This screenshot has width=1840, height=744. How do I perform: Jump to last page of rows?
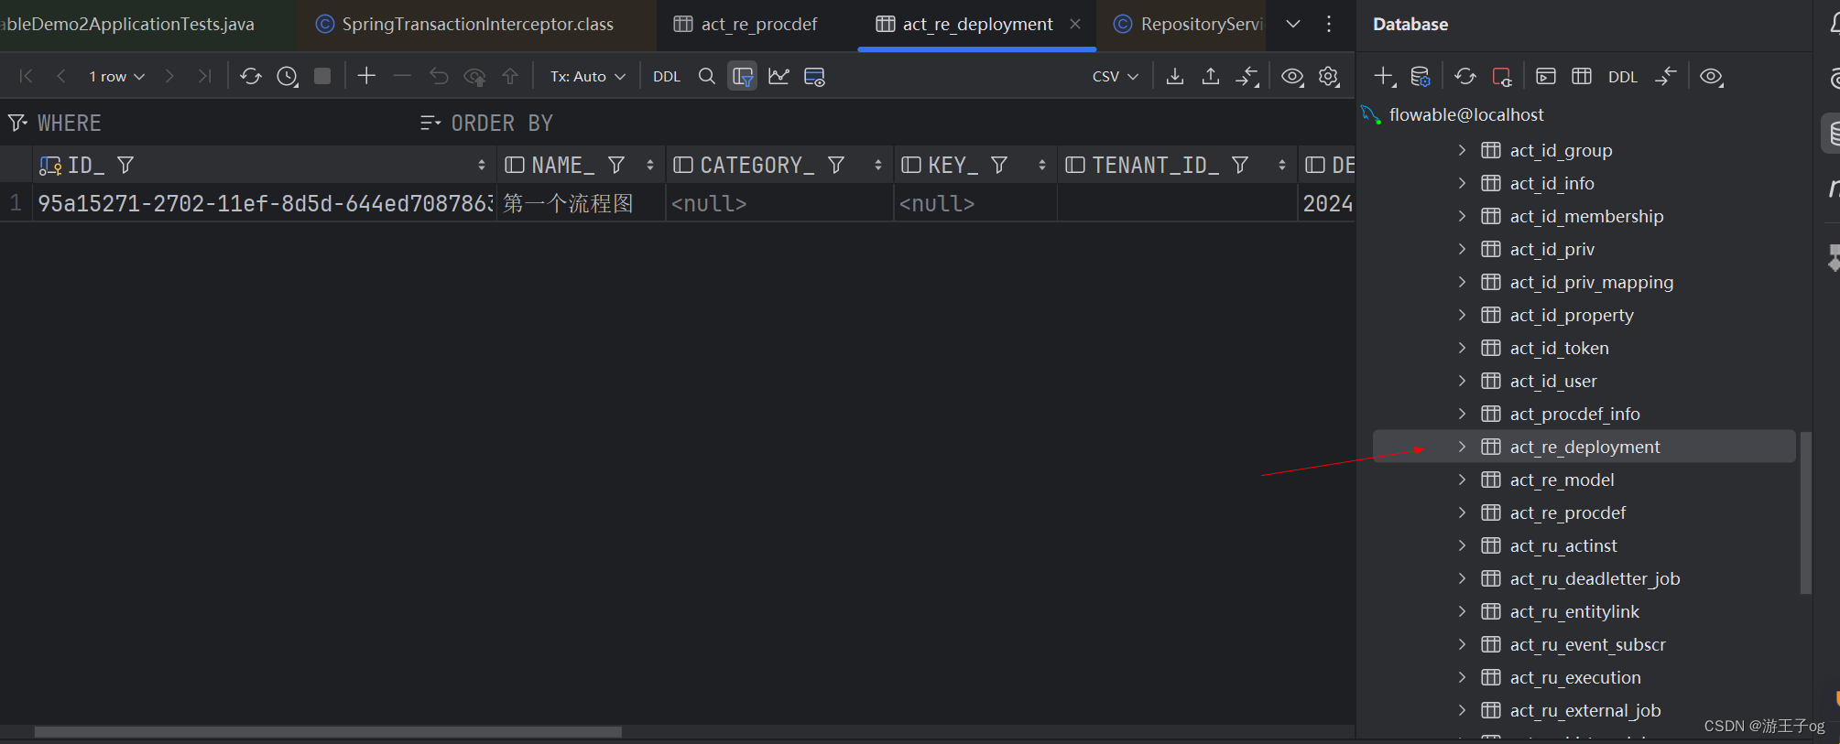(x=204, y=76)
